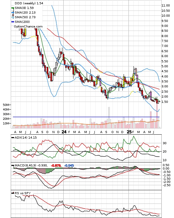Click the SMA(20) blue legend marker
This screenshot has height=218, width=174.
coord(13,13)
